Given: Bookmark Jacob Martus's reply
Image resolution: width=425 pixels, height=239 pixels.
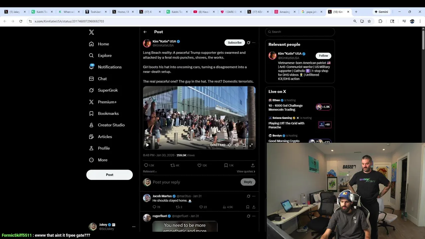Looking at the screenshot, I should coord(248,207).
